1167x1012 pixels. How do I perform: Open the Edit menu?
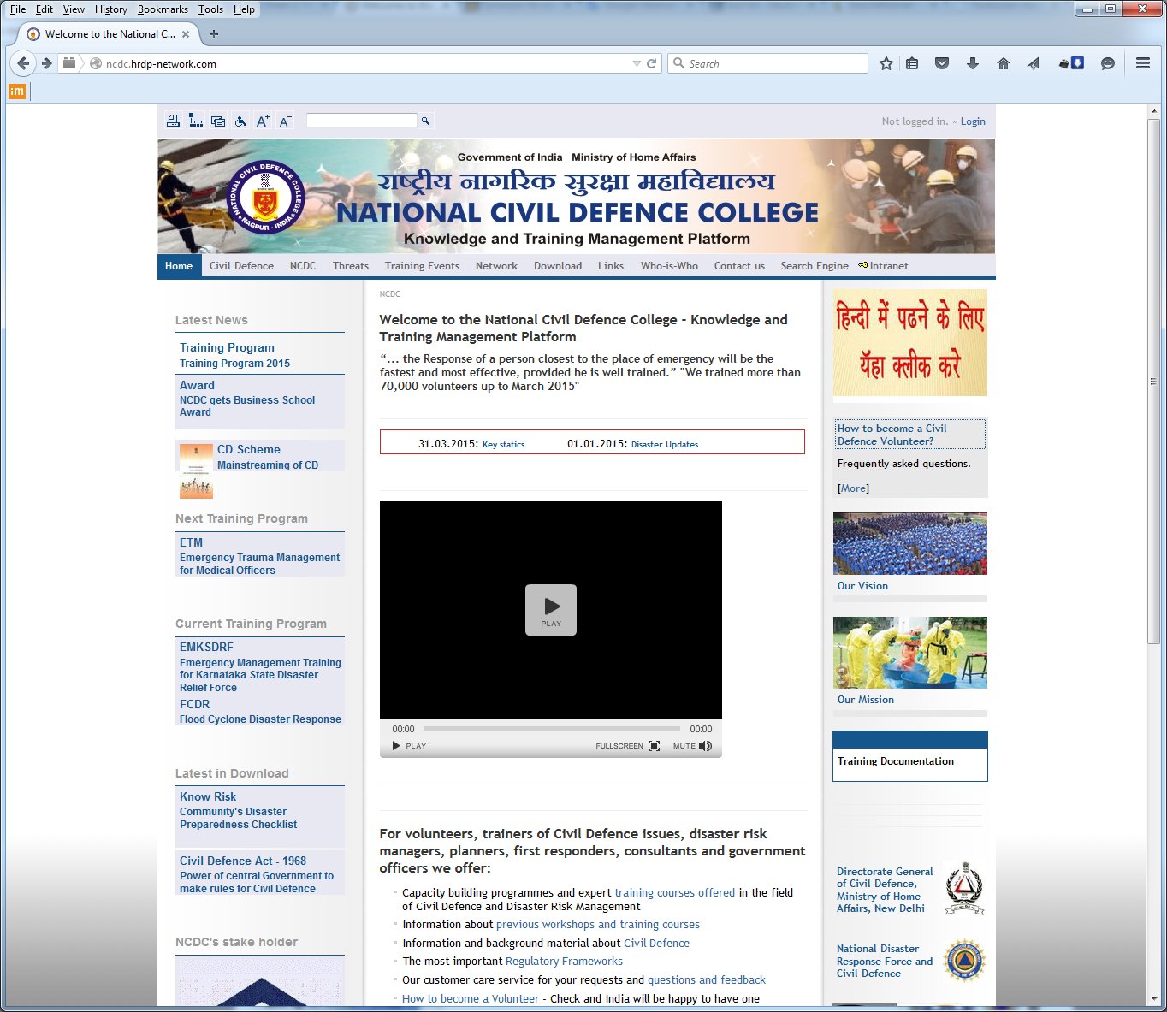tap(44, 9)
